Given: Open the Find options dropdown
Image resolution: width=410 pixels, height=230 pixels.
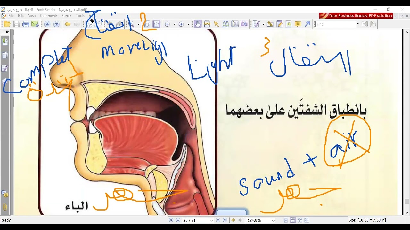Looking at the screenshot, I should (x=358, y=24).
